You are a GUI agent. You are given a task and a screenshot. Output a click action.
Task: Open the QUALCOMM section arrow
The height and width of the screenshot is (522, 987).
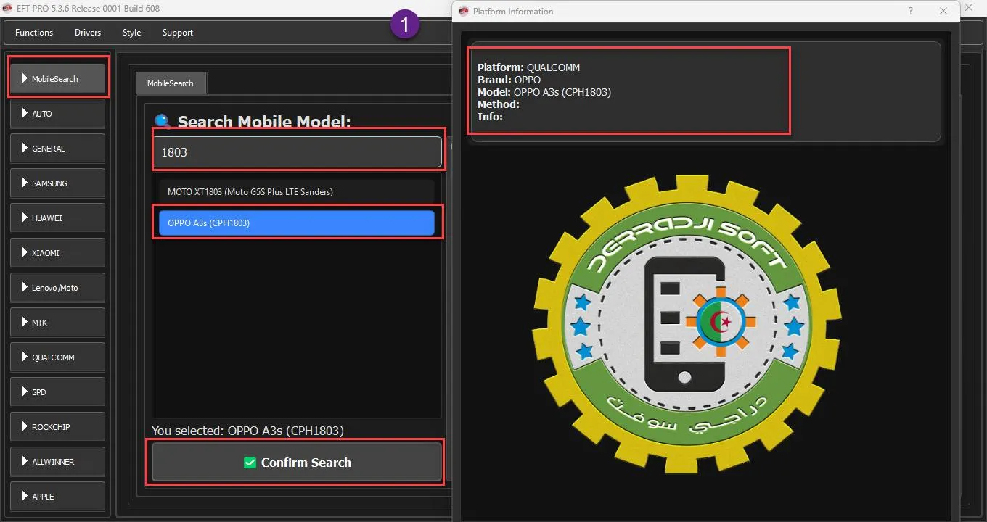(x=25, y=357)
